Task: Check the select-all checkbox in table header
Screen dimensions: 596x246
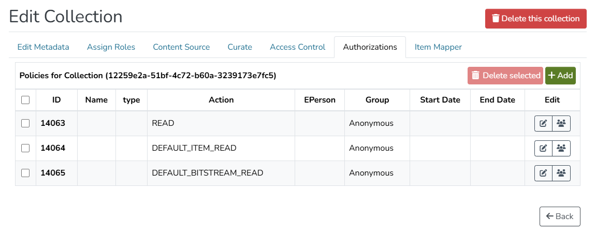Action: (25, 100)
